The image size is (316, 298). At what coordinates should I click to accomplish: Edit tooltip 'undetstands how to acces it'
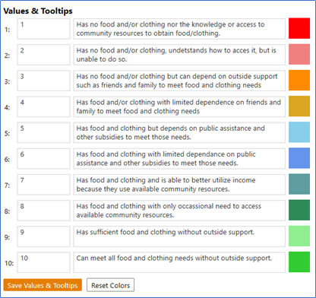(179, 55)
